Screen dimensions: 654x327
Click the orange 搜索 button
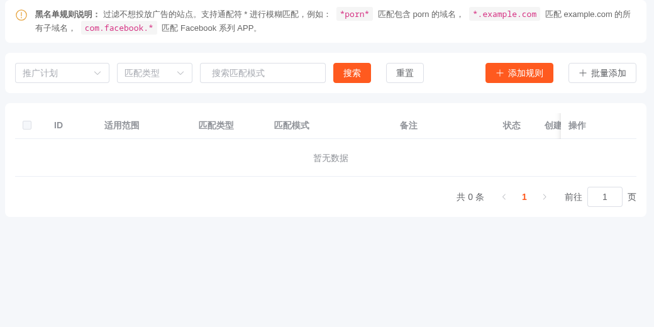[x=352, y=73]
